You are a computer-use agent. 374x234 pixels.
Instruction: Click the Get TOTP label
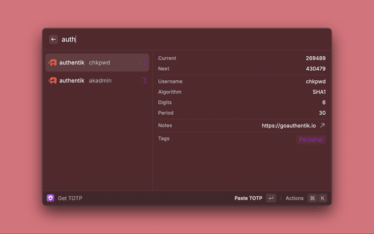tap(70, 198)
